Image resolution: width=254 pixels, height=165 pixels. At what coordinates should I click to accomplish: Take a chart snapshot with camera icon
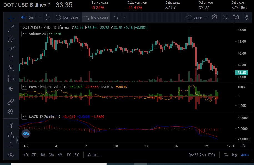point(236,17)
